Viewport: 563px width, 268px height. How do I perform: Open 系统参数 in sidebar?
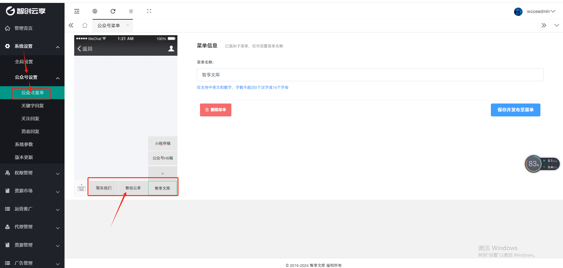click(32, 144)
